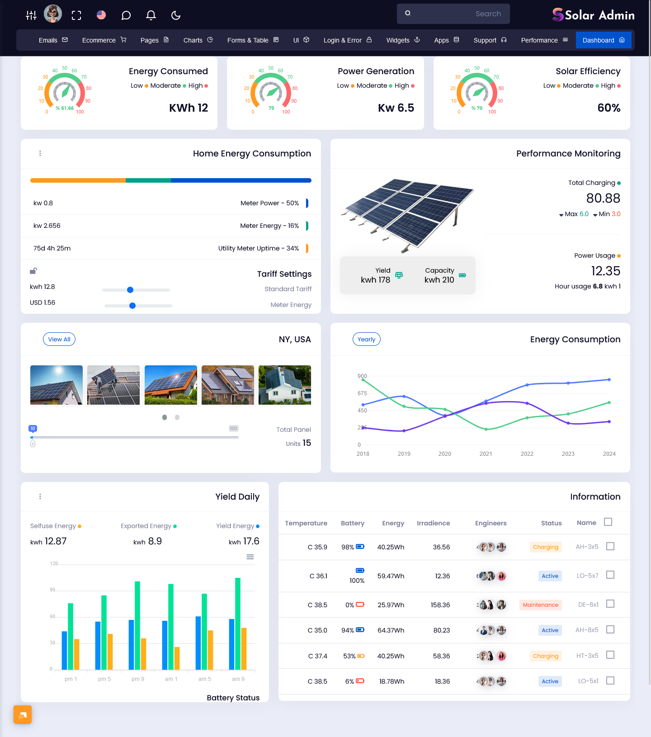The width and height of the screenshot is (651, 737).
Task: Tick the checkbox for DE-6x1
Action: pos(610,604)
